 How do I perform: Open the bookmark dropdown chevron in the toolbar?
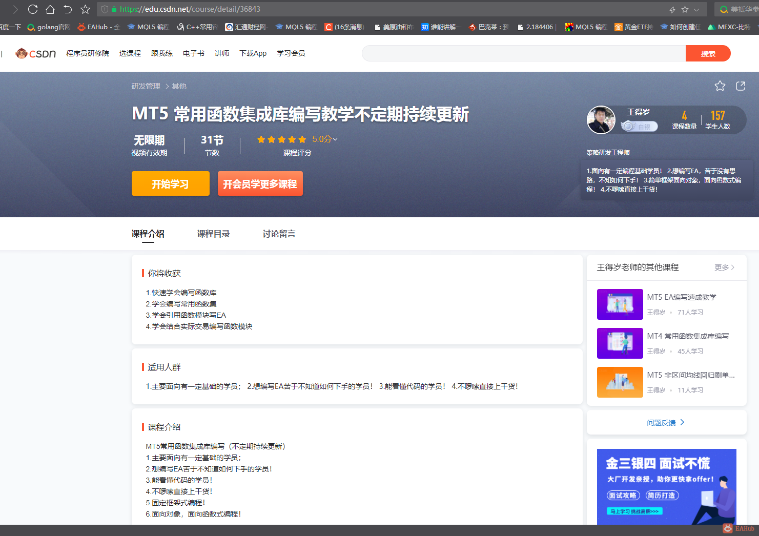(696, 9)
